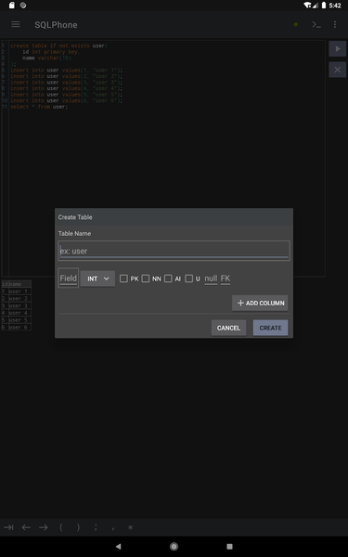
Task: Enable the AI auto-increment checkbox
Action: [x=168, y=278]
